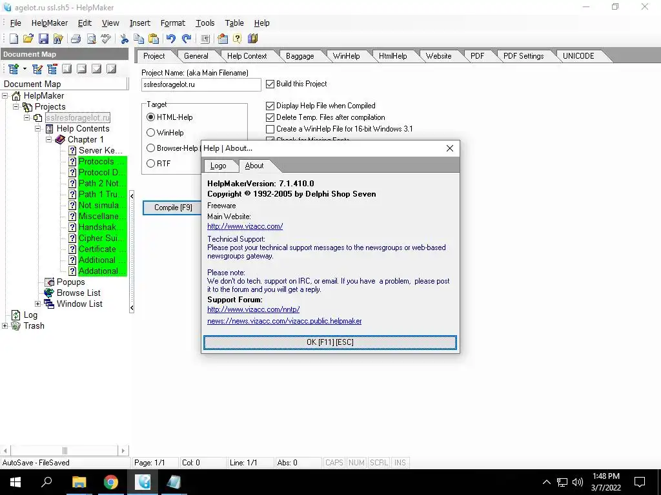Screen dimensions: 661x495
Task: Open the http://www.vizacc.com/ link
Action: click(245, 226)
